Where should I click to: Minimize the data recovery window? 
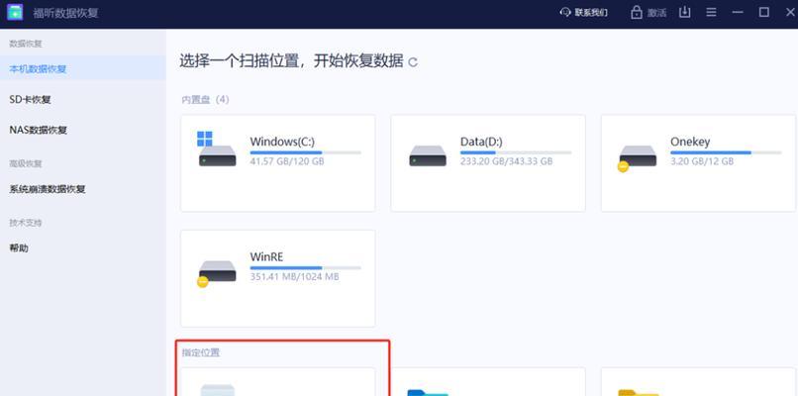point(738,13)
